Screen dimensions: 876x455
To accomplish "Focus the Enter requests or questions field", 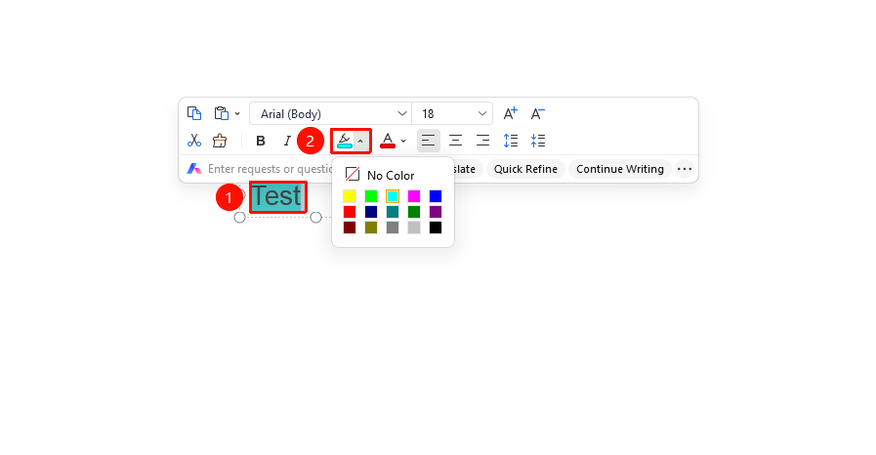I will coord(271,169).
